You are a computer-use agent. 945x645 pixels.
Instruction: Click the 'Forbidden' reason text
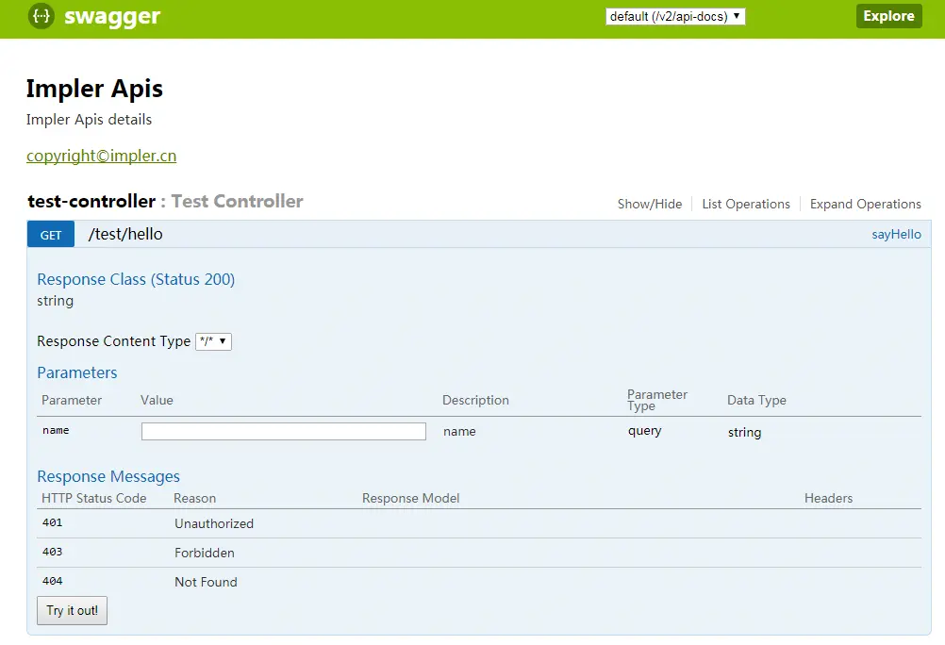pos(205,553)
